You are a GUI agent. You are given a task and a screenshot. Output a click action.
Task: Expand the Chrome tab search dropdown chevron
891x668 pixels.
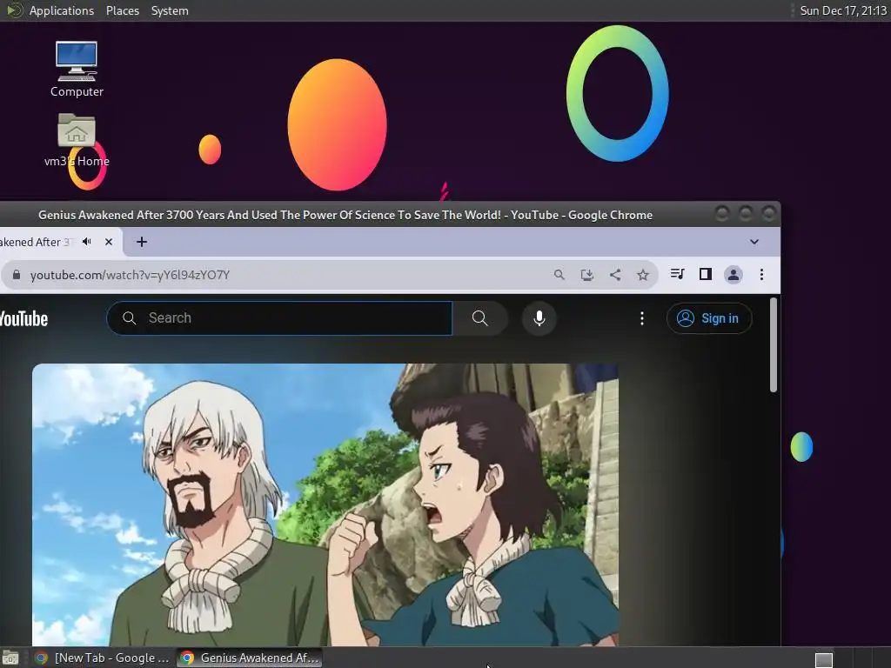coord(754,242)
